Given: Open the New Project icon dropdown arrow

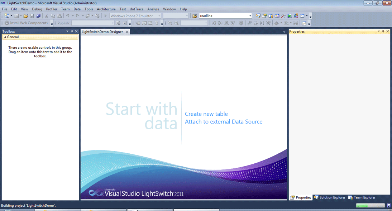Looking at the screenshot, I should 11,16.
